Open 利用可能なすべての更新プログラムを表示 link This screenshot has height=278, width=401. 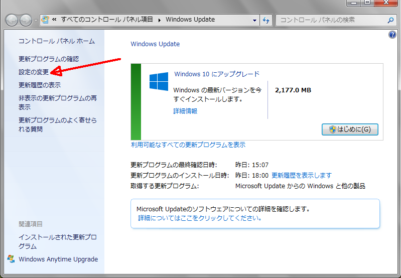188,145
